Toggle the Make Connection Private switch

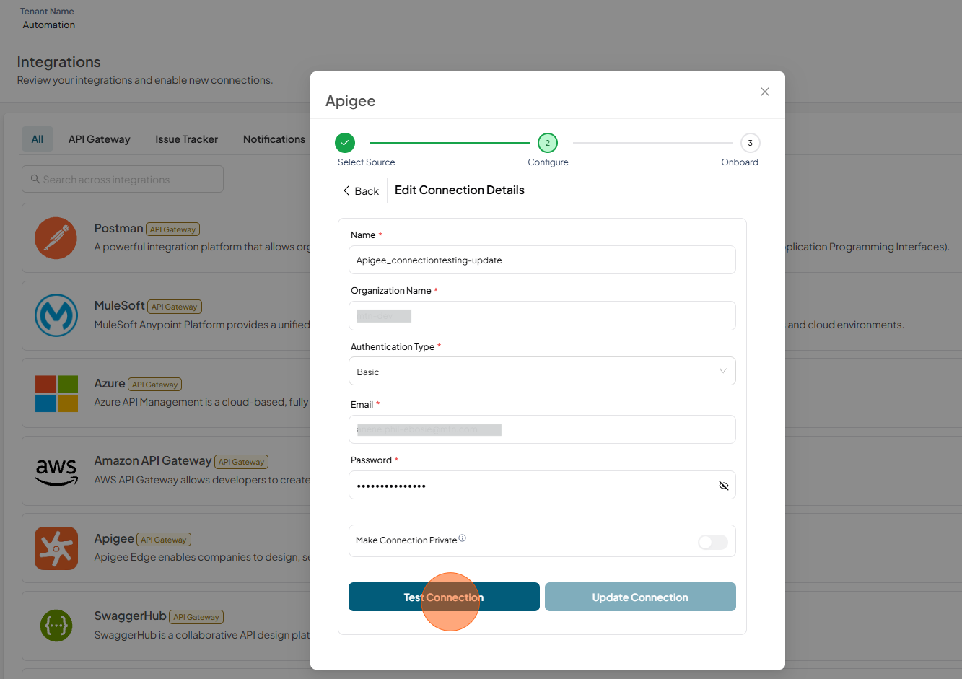[x=713, y=542]
